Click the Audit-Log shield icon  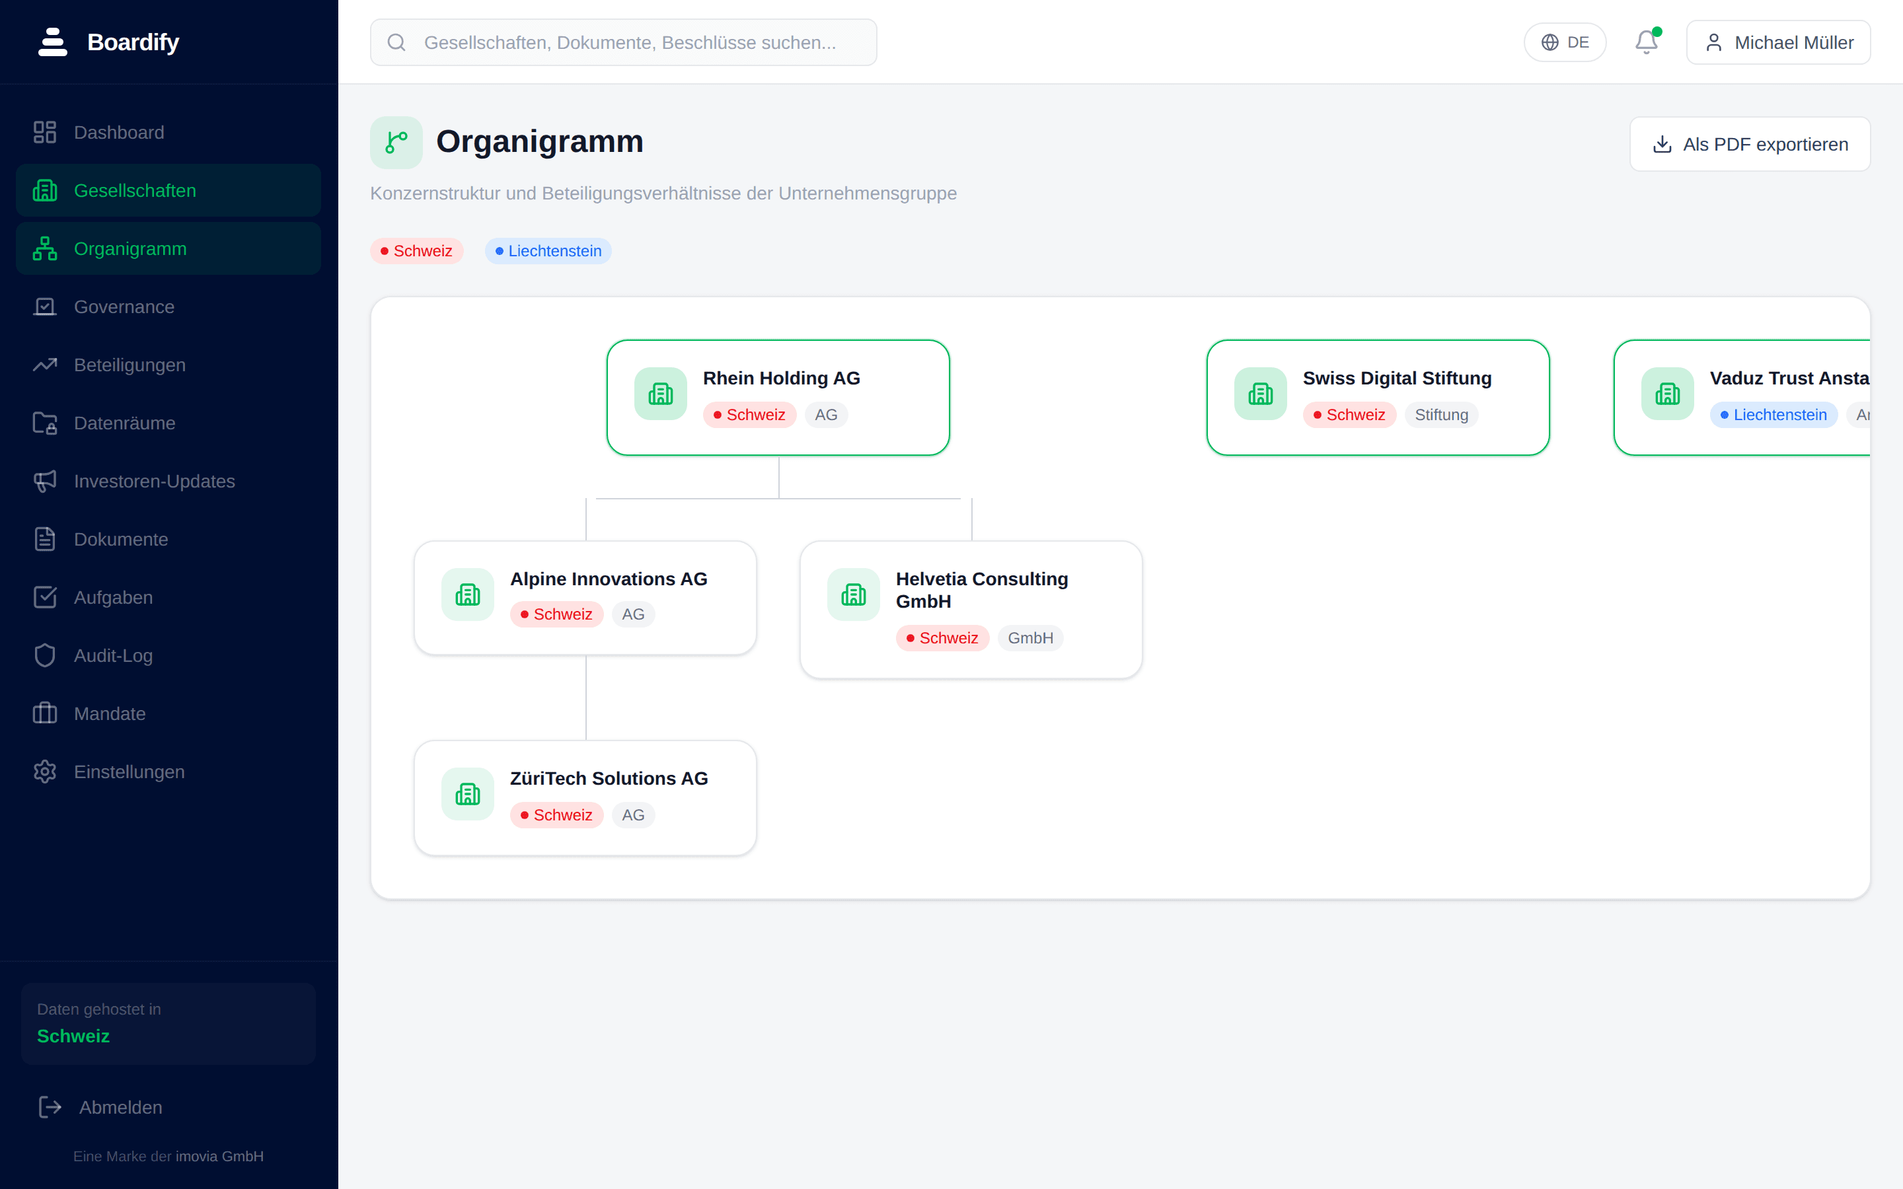pos(45,656)
